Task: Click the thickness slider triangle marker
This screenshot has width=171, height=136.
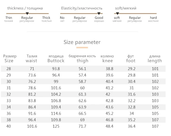Action: coord(27,13)
